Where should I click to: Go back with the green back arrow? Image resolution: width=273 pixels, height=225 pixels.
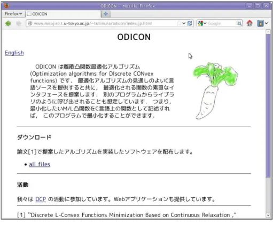pyautogui.click(x=8, y=23)
